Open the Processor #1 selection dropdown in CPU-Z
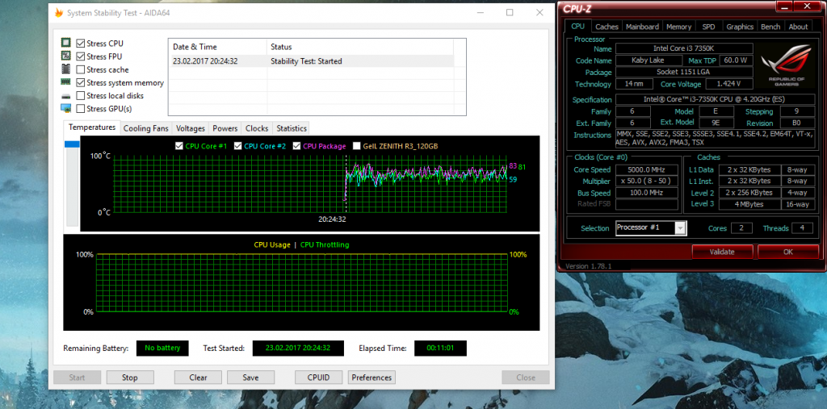Image resolution: width=827 pixels, height=409 pixels. (680, 228)
